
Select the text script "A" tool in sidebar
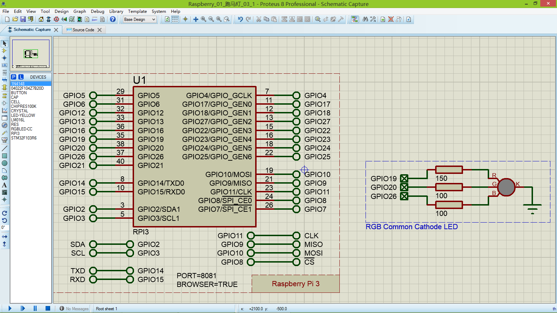(x=5, y=185)
